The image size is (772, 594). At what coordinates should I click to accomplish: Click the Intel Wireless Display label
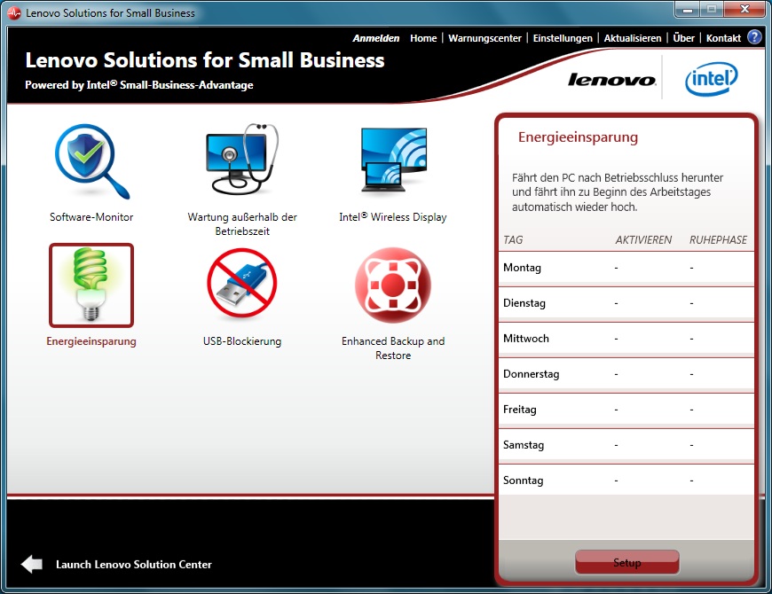(x=393, y=217)
